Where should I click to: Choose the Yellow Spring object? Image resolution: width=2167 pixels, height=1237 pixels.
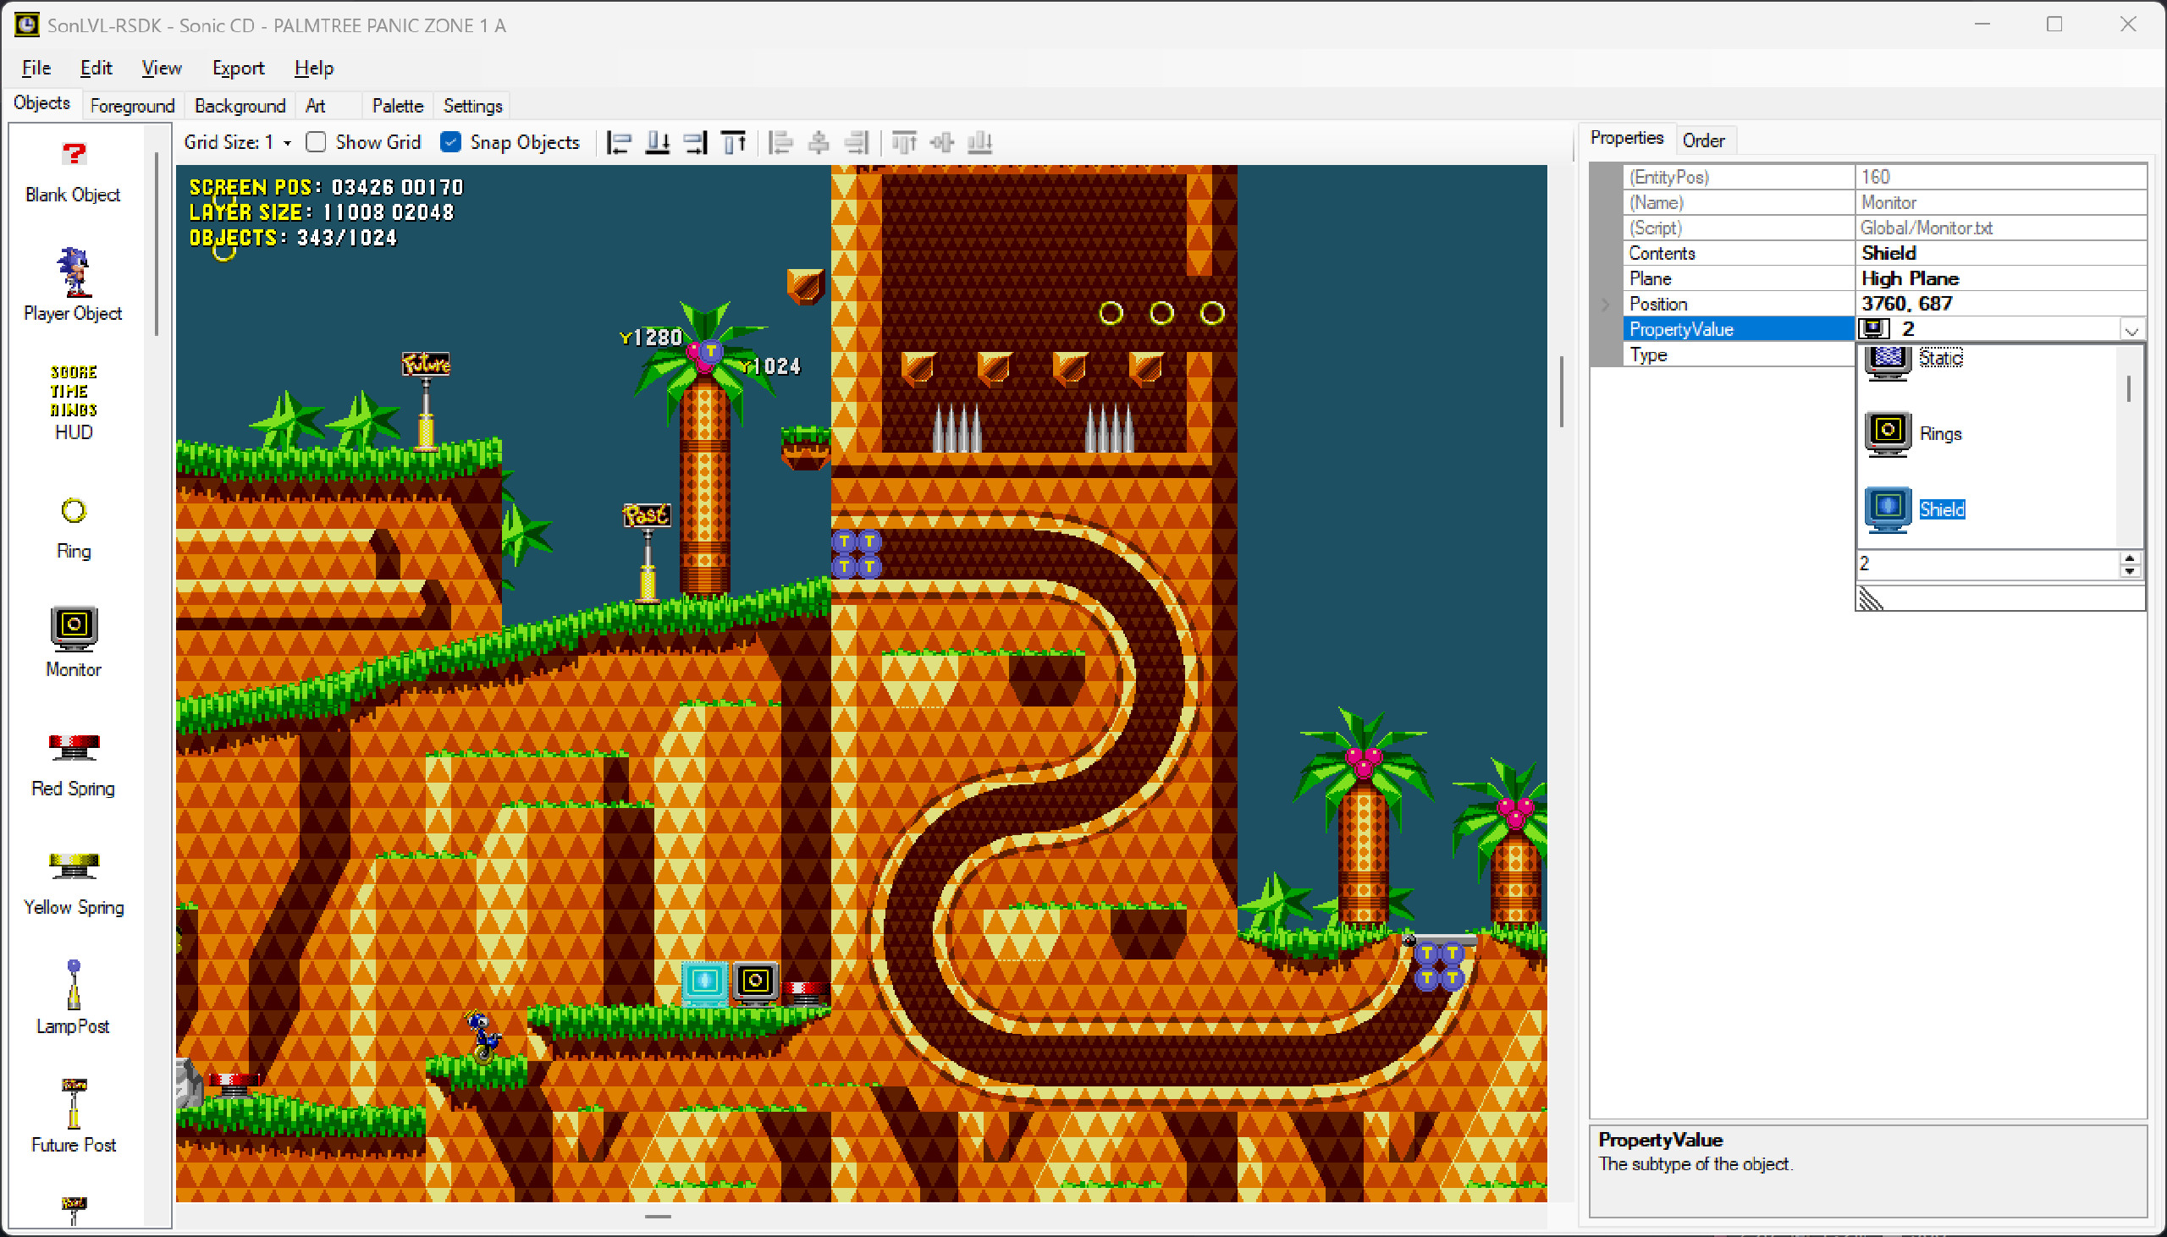(x=74, y=882)
